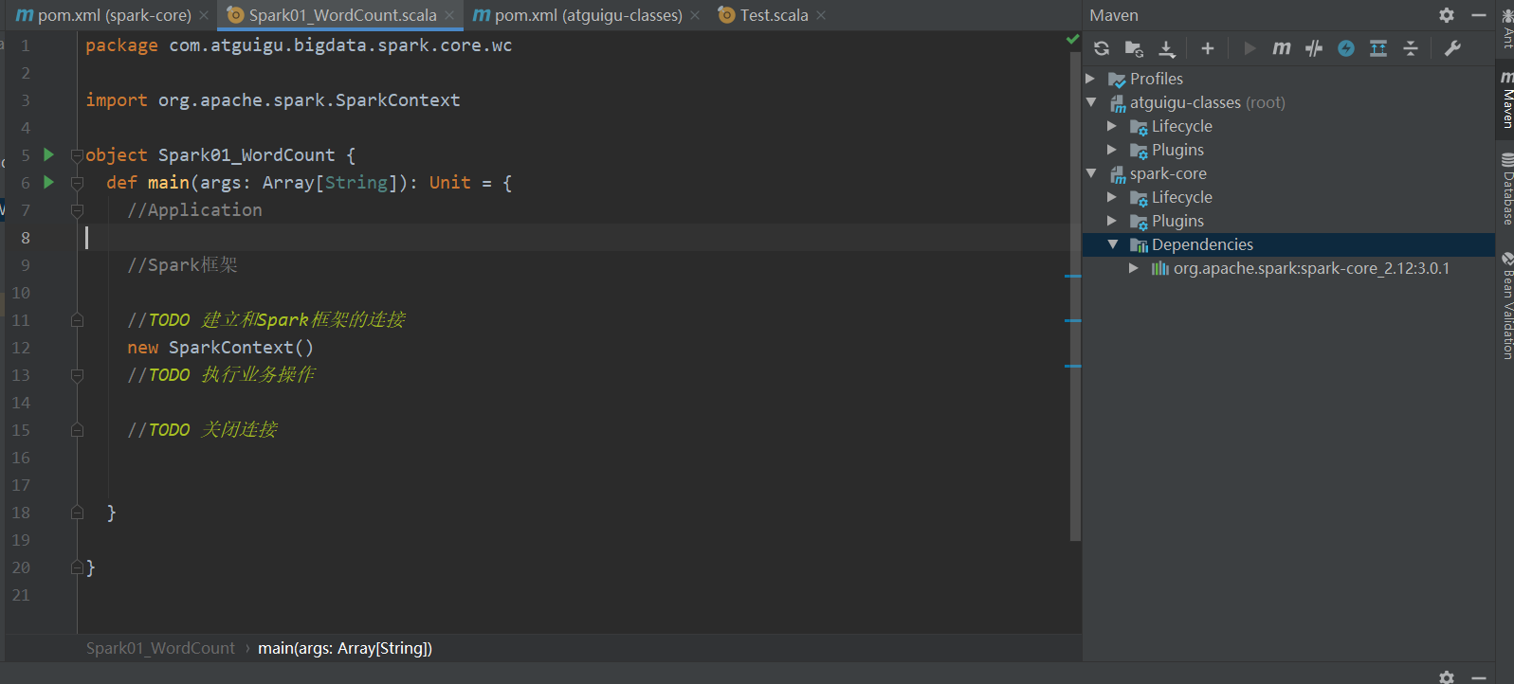Viewport: 1514px width, 684px height.
Task: Switch to Test.scala tab
Action: [x=774, y=15]
